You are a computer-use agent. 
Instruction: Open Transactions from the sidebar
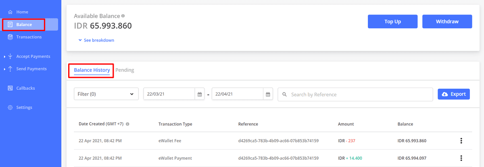29,37
